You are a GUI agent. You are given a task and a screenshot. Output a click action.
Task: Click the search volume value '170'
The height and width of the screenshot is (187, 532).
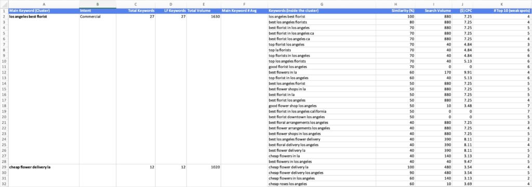coord(434,73)
